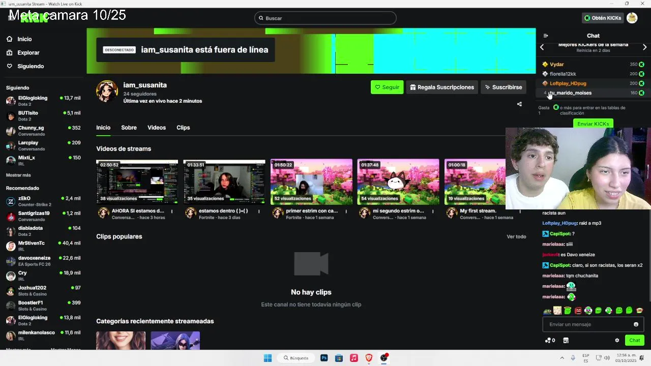Open options menu for 'estamos dentro' video
The image size is (651, 366).
(259, 211)
